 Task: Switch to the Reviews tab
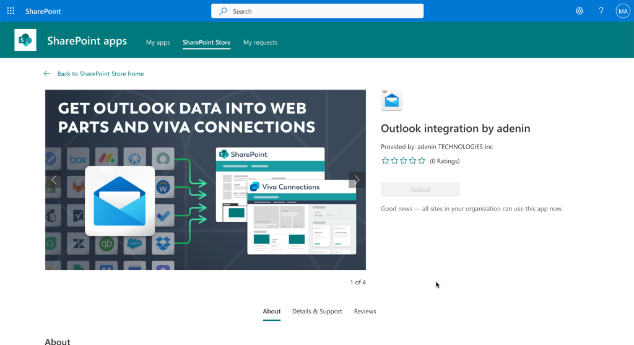[365, 311]
